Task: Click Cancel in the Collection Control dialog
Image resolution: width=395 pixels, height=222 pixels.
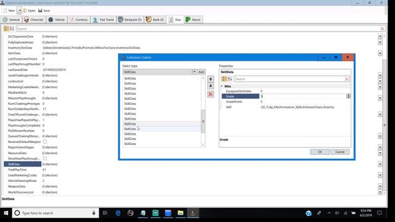Action: pos(339,152)
